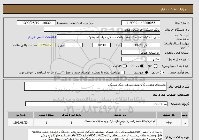199x140 pixels.
Task: Click the table need date cell 1399/06/23
Action: pyautogui.click(x=20, y=123)
